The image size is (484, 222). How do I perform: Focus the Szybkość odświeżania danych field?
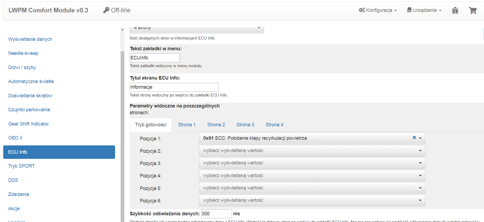216,214
